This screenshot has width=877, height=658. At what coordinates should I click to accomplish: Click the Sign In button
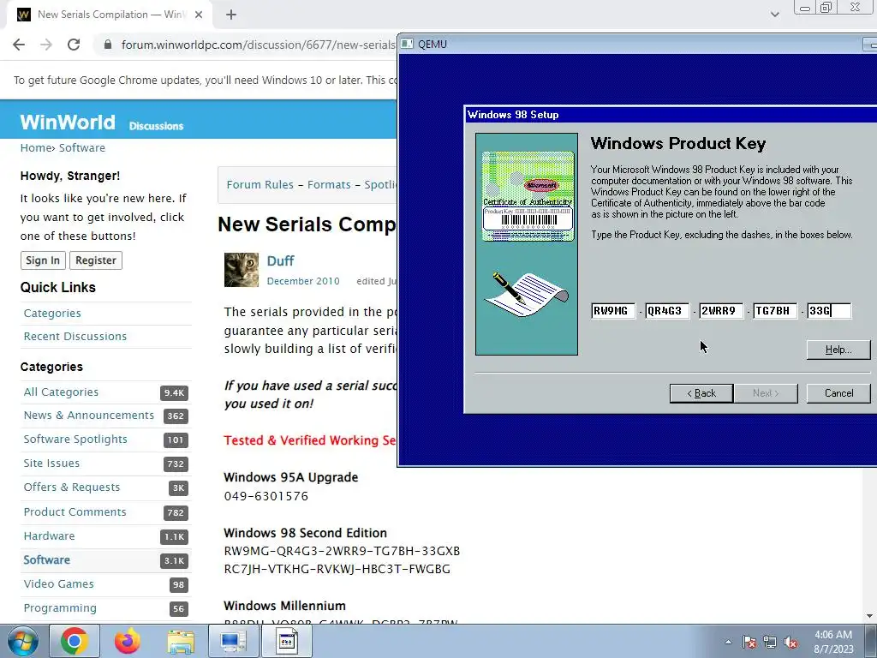43,260
